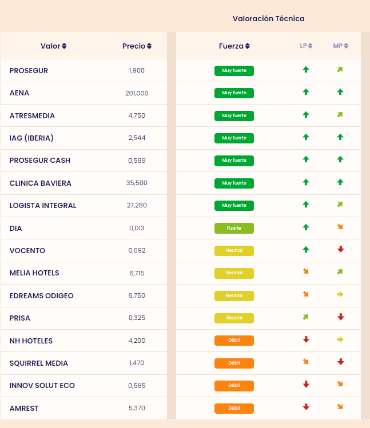Viewport: 370px width, 428px height.
Task: Click PROSEGUR's diagonal MP arrow icon
Action: 340,70
